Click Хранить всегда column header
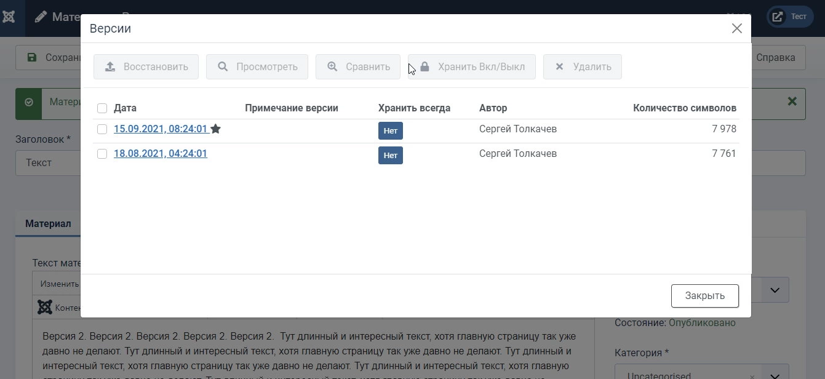The width and height of the screenshot is (825, 379). (414, 108)
